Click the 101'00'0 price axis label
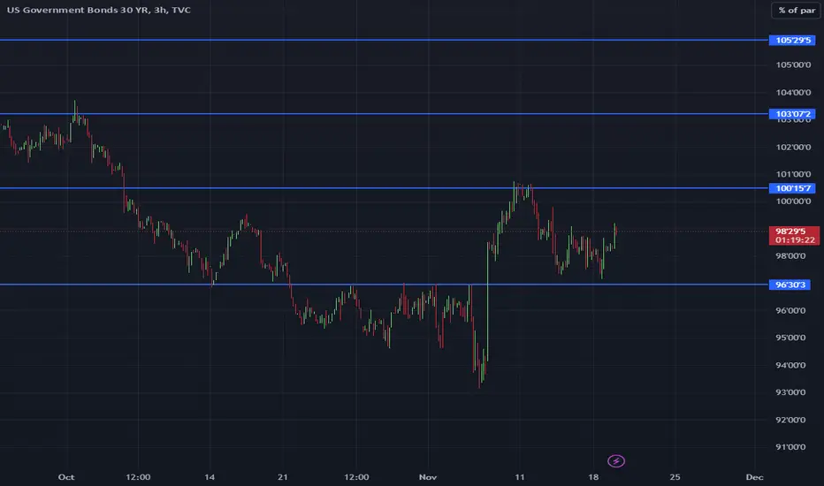 (793, 174)
